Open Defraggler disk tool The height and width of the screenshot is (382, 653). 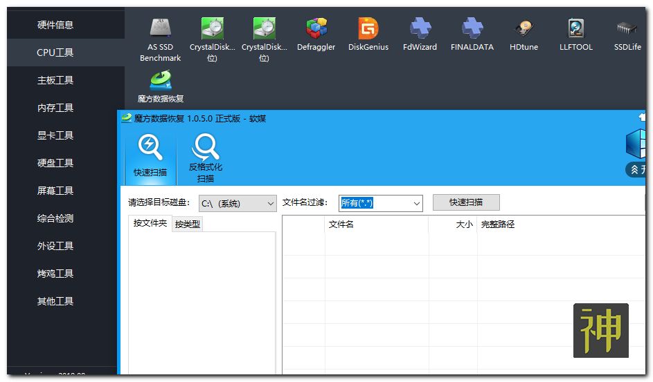[316, 35]
